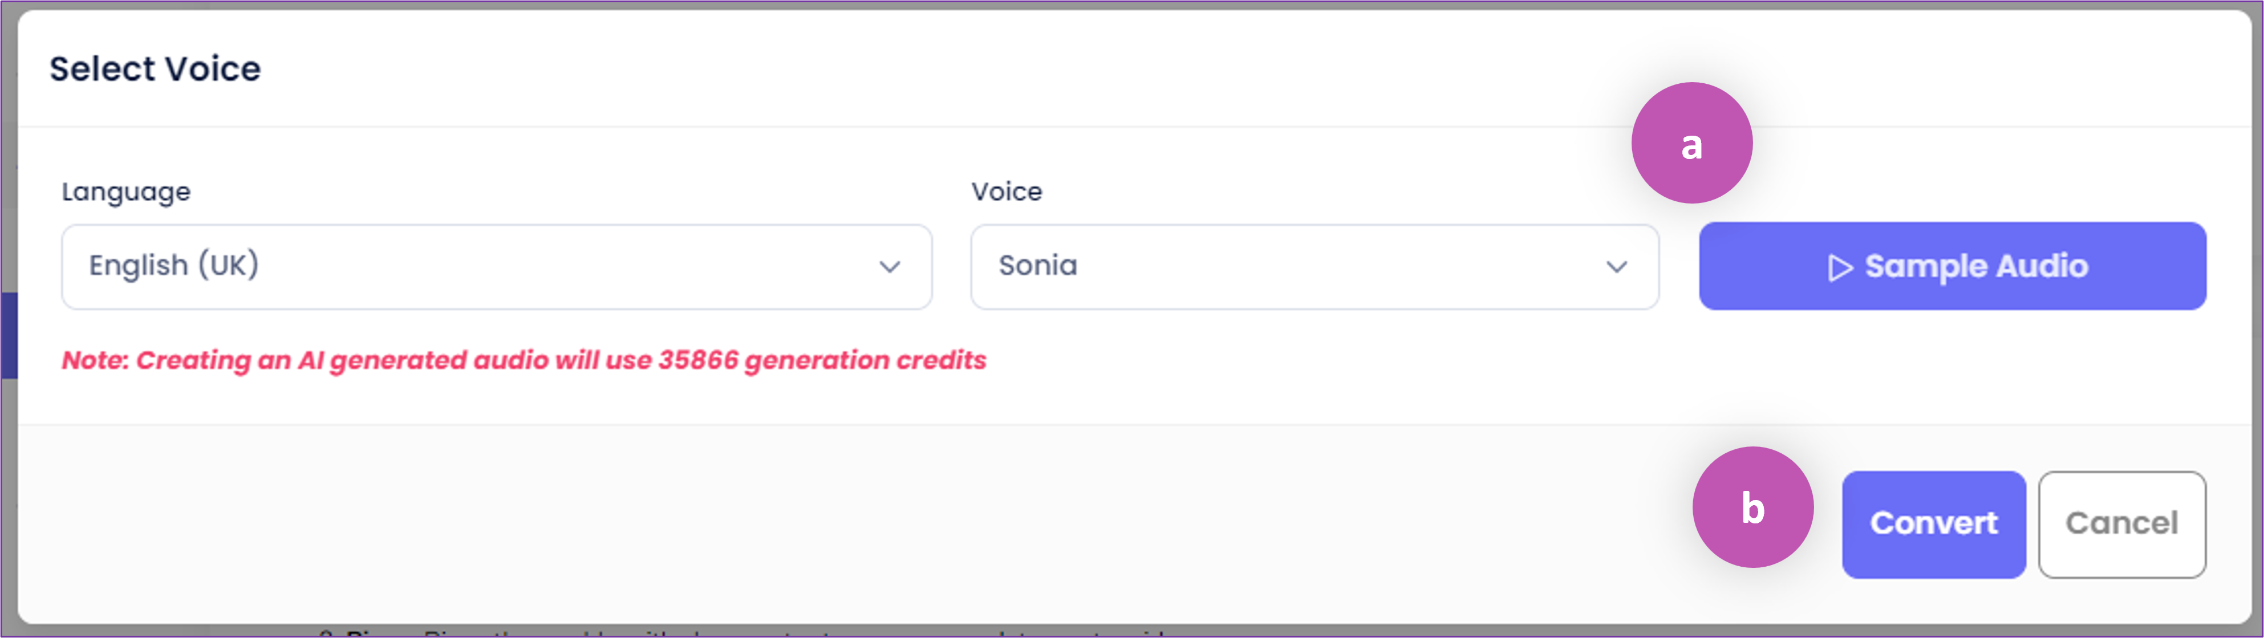Click the red generation credits note
Viewport: 2264px width, 638px height.
(524, 360)
